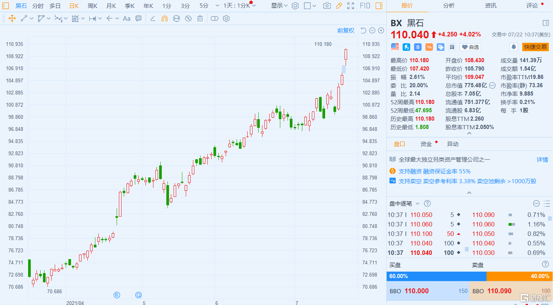
Task: Open the trend line tool dropdown arrow
Action: point(32,18)
